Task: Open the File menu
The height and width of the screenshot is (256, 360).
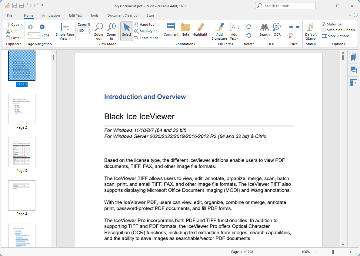Action: [10, 15]
